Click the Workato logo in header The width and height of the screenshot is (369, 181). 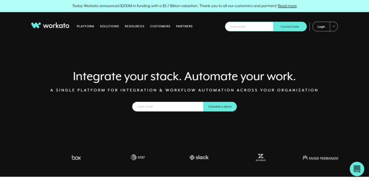(x=50, y=26)
